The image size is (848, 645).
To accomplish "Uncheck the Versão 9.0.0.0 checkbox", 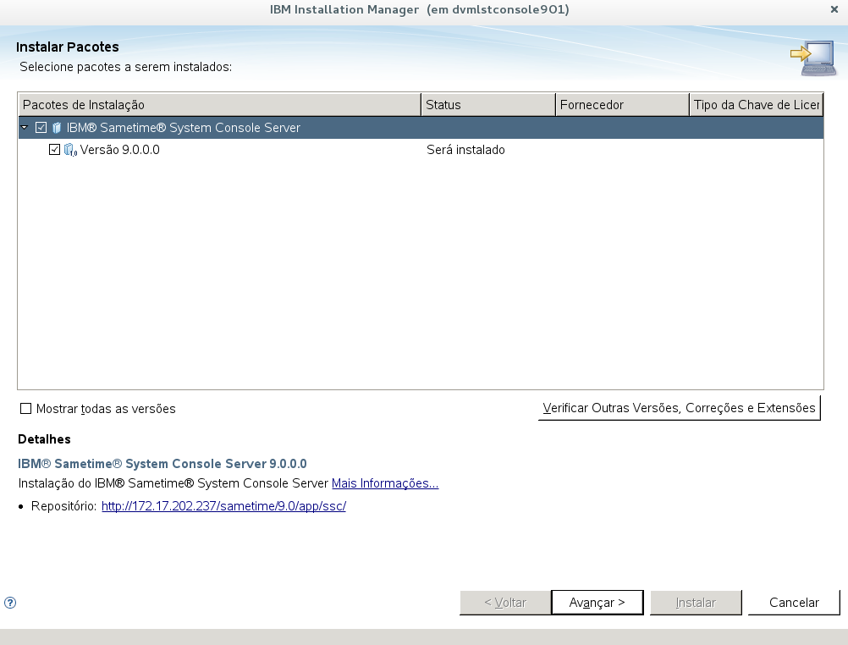I will (55, 149).
